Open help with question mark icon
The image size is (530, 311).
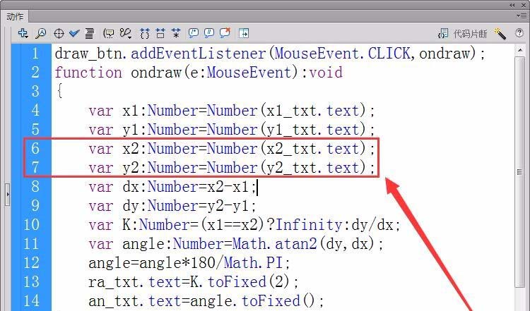[519, 32]
